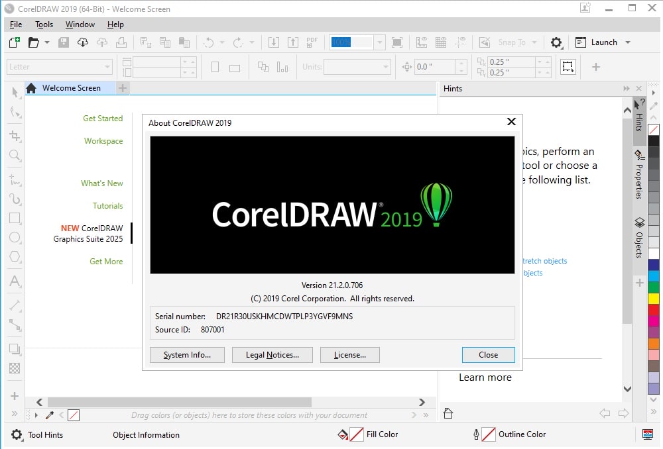Viewport: 663px width, 449px height.
Task: Open the What's New link
Action: (x=101, y=183)
